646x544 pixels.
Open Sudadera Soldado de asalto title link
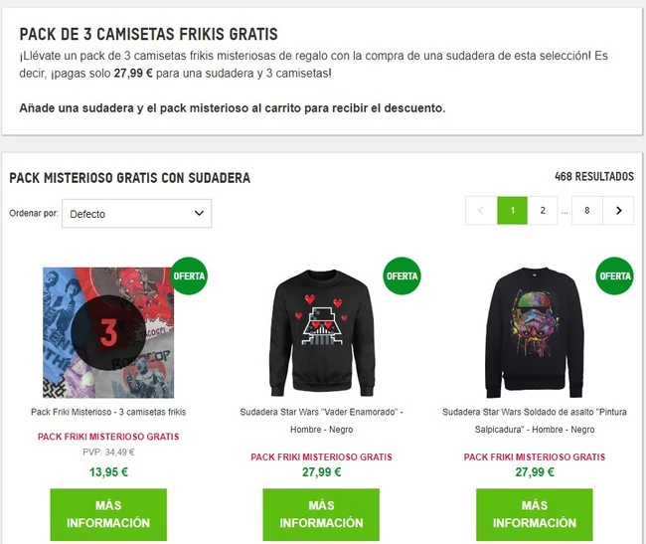pyautogui.click(x=535, y=421)
